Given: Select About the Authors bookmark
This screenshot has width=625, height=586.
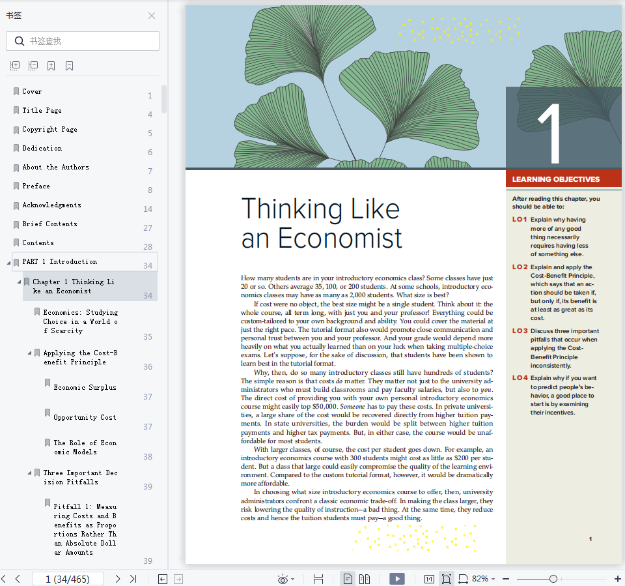Looking at the screenshot, I should tap(55, 167).
